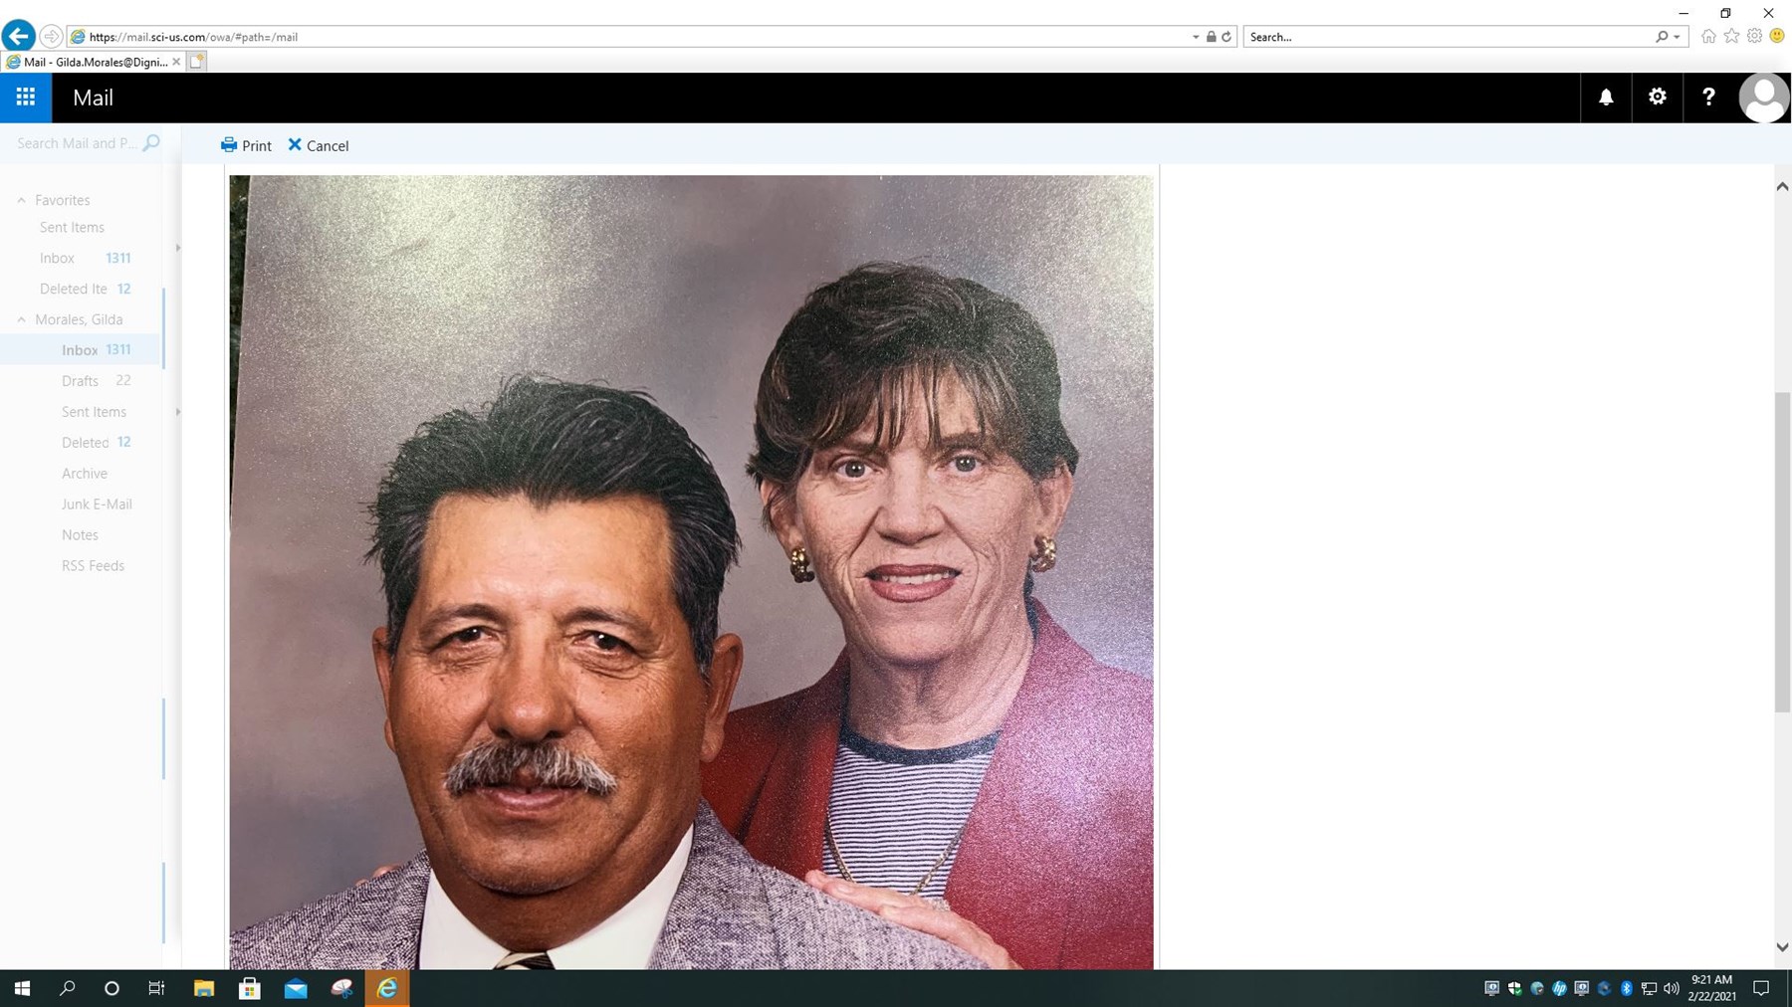Click the browser back arrow

[x=18, y=36]
